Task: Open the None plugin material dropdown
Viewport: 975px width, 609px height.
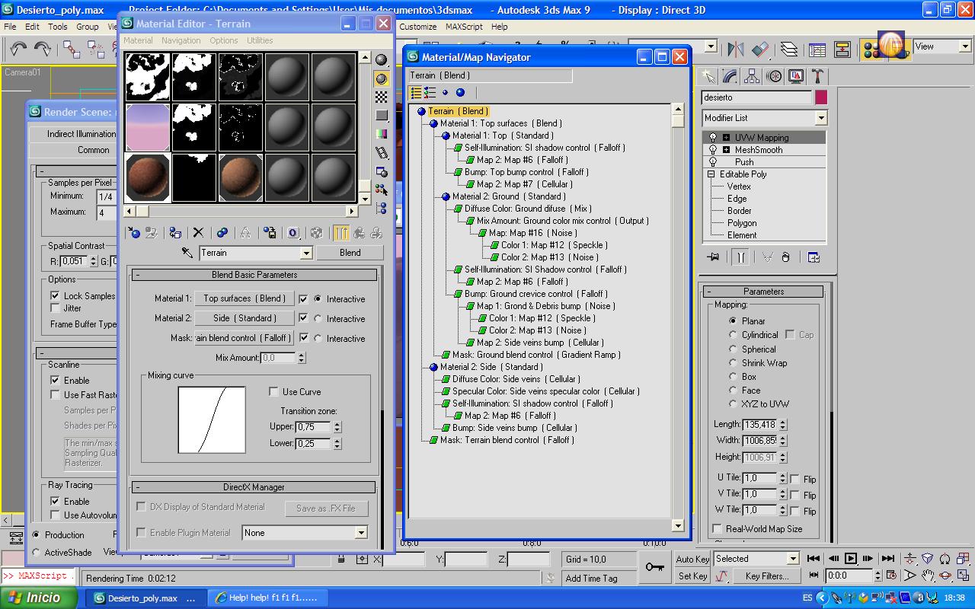Action: click(361, 533)
